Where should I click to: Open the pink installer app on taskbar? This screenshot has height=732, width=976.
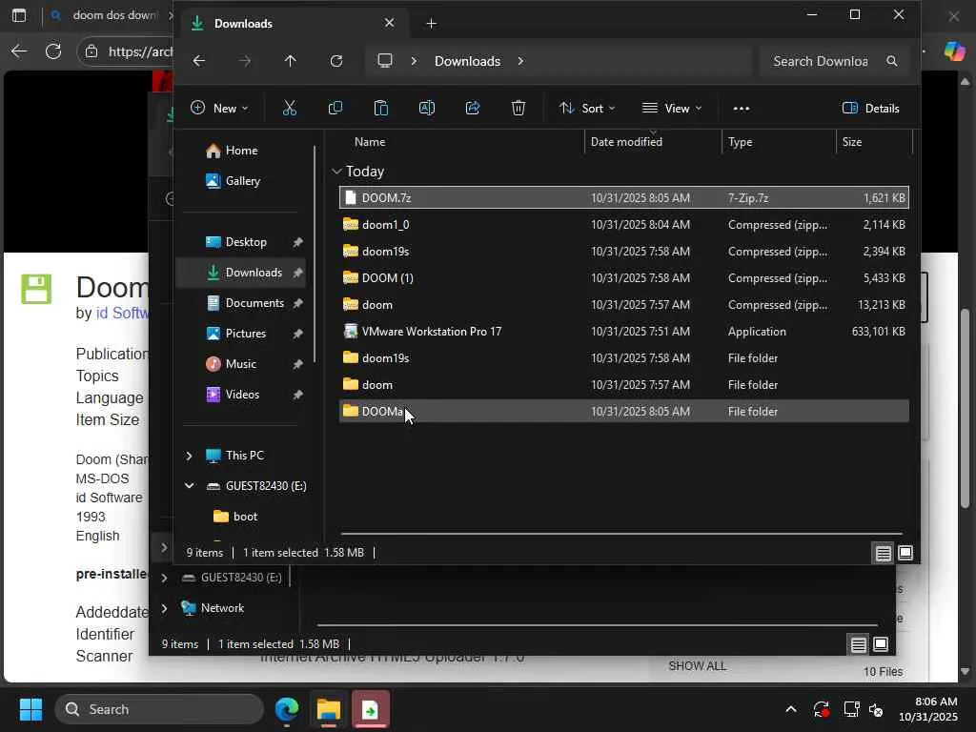(x=371, y=709)
